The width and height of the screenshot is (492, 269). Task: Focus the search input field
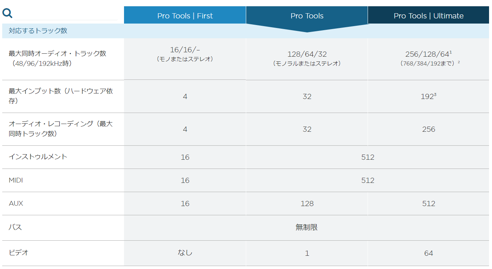66,14
